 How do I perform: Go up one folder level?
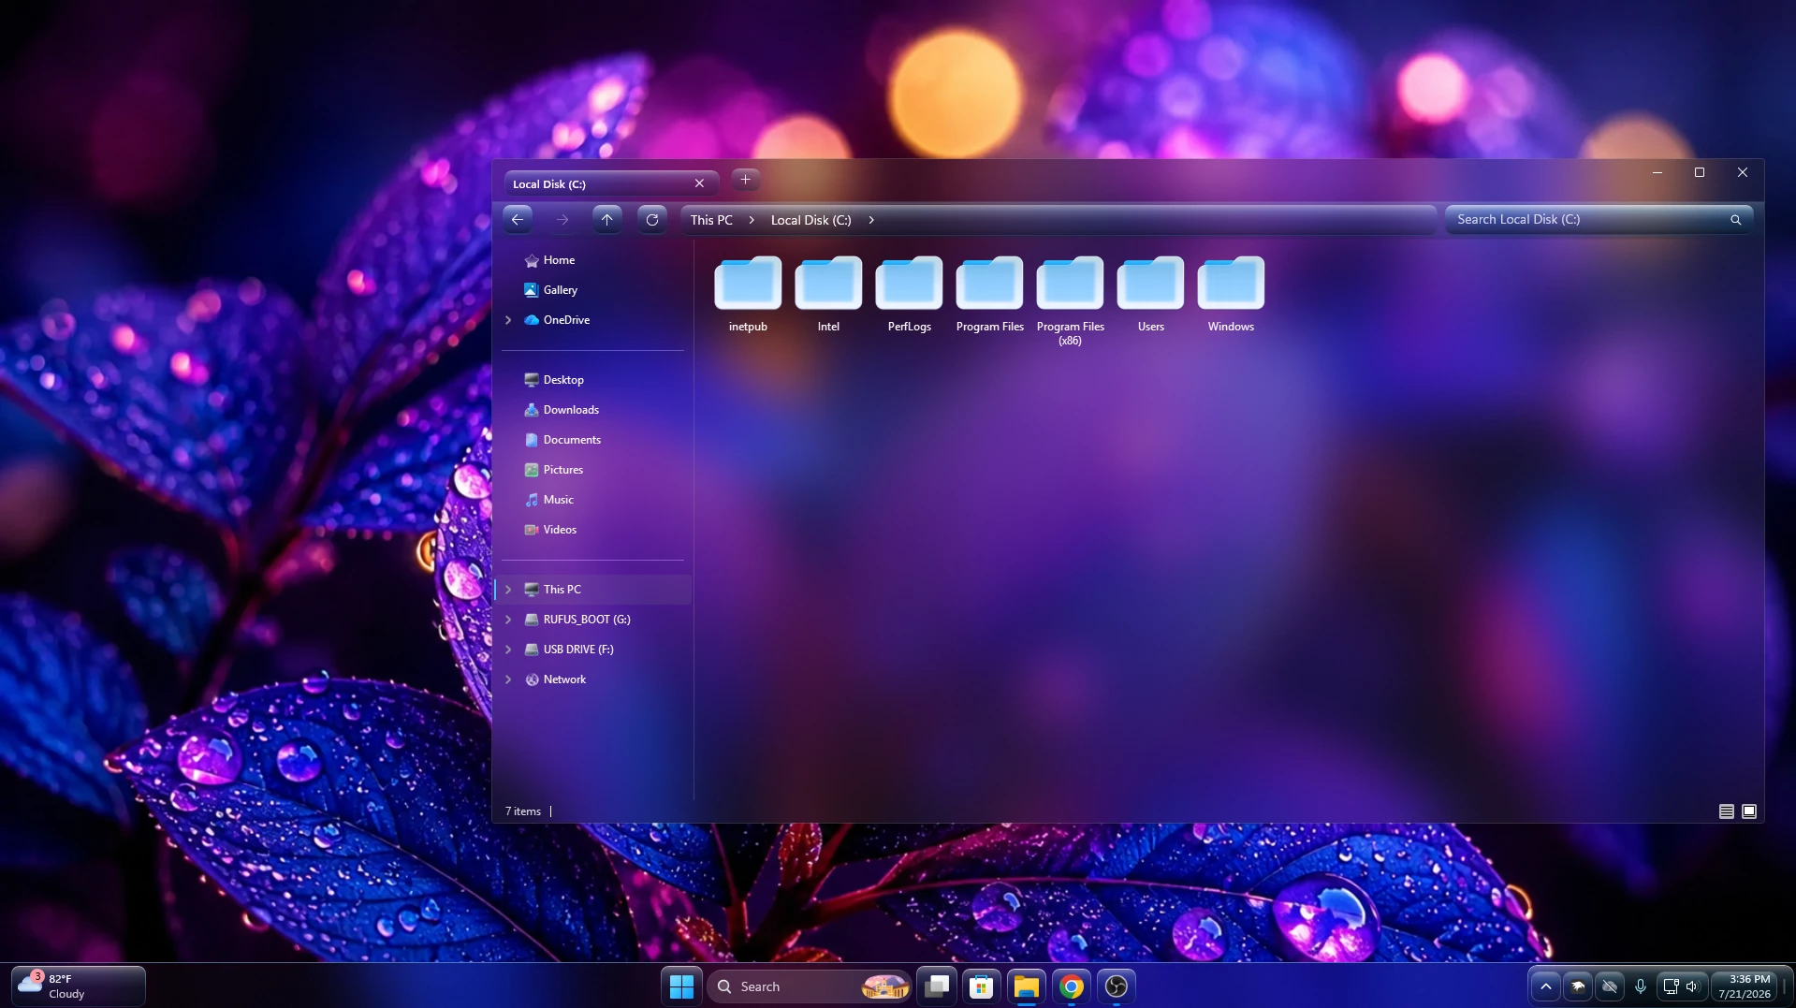click(x=607, y=220)
